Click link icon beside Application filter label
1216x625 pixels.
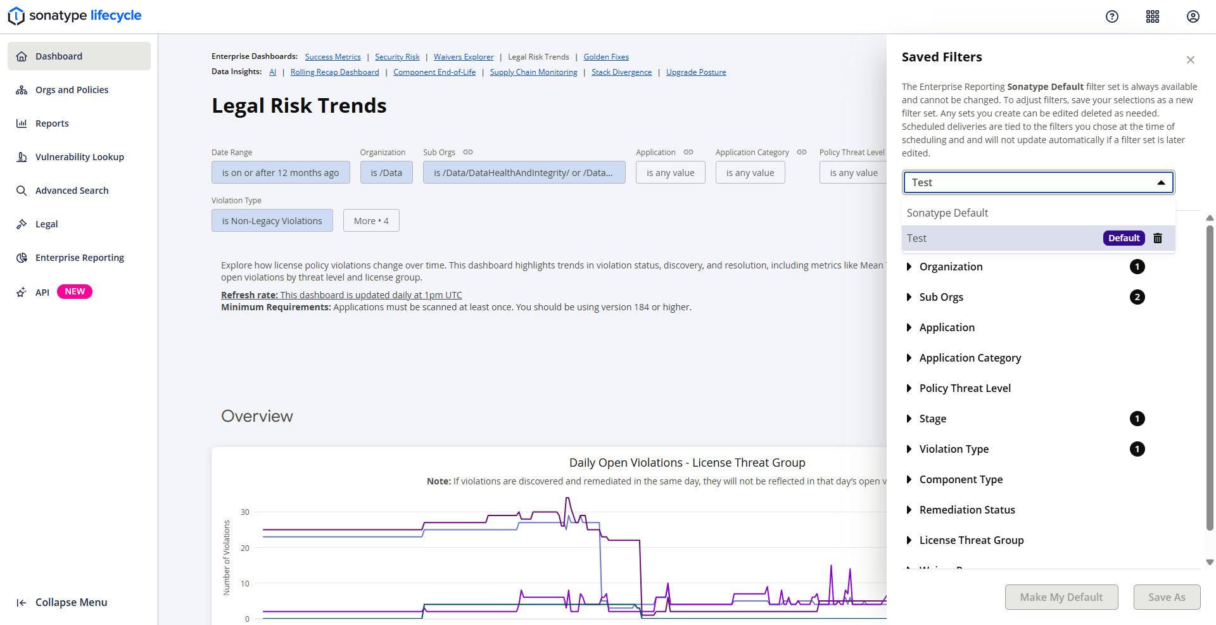click(688, 152)
